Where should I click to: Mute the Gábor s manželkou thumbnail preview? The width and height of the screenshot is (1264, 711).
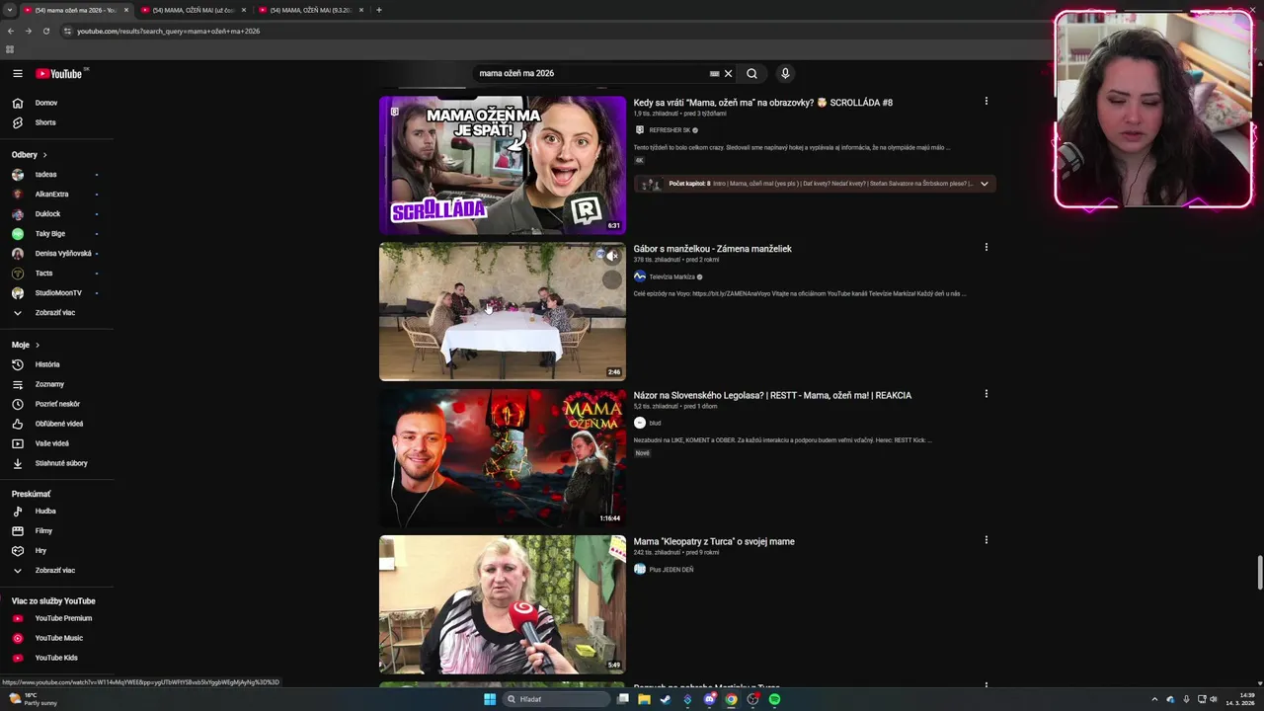[612, 256]
